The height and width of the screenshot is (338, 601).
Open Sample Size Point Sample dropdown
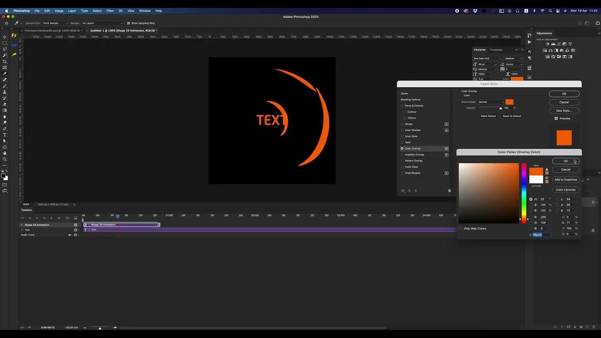(55, 23)
